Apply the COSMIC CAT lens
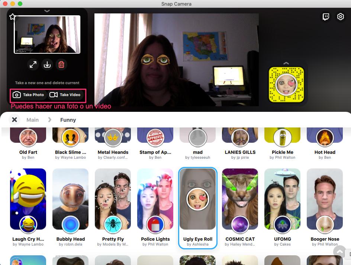The width and height of the screenshot is (351, 265). click(240, 199)
